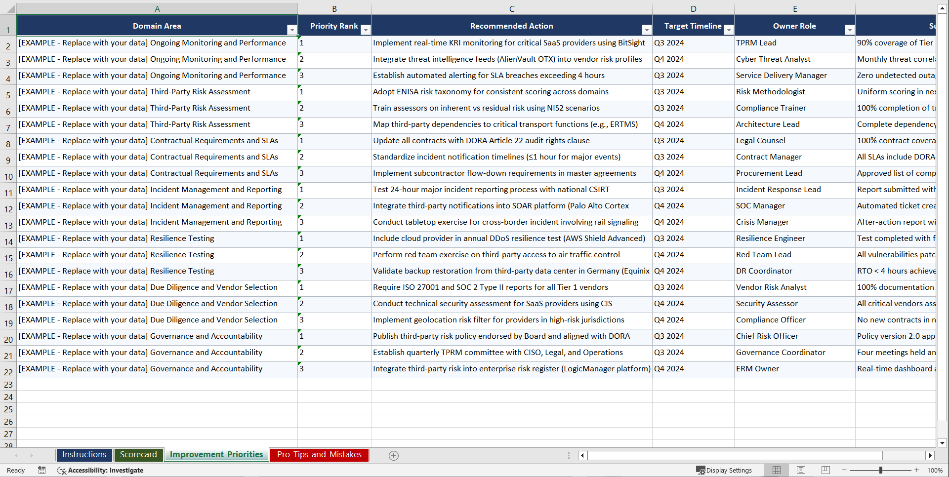Open the Recommended Action filter dropdown
Image resolution: width=949 pixels, height=477 pixels.
[x=647, y=30]
